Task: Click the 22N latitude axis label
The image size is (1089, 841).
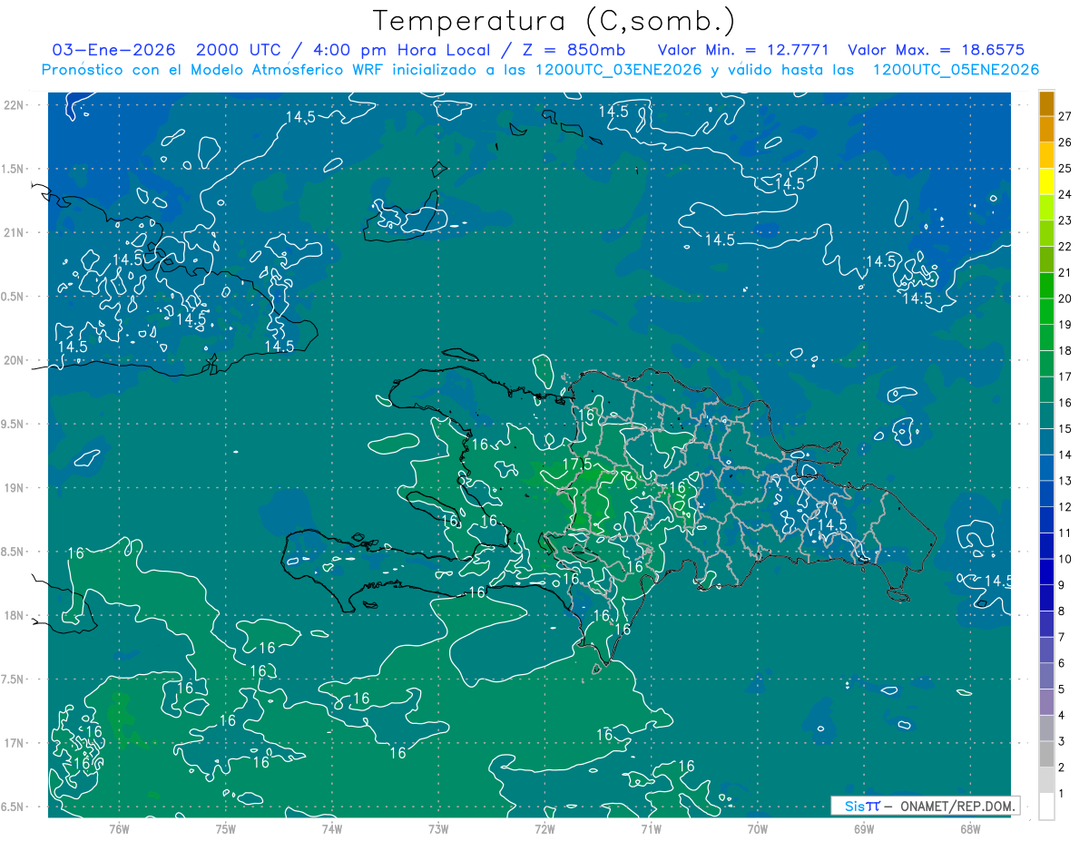Action: click(15, 105)
